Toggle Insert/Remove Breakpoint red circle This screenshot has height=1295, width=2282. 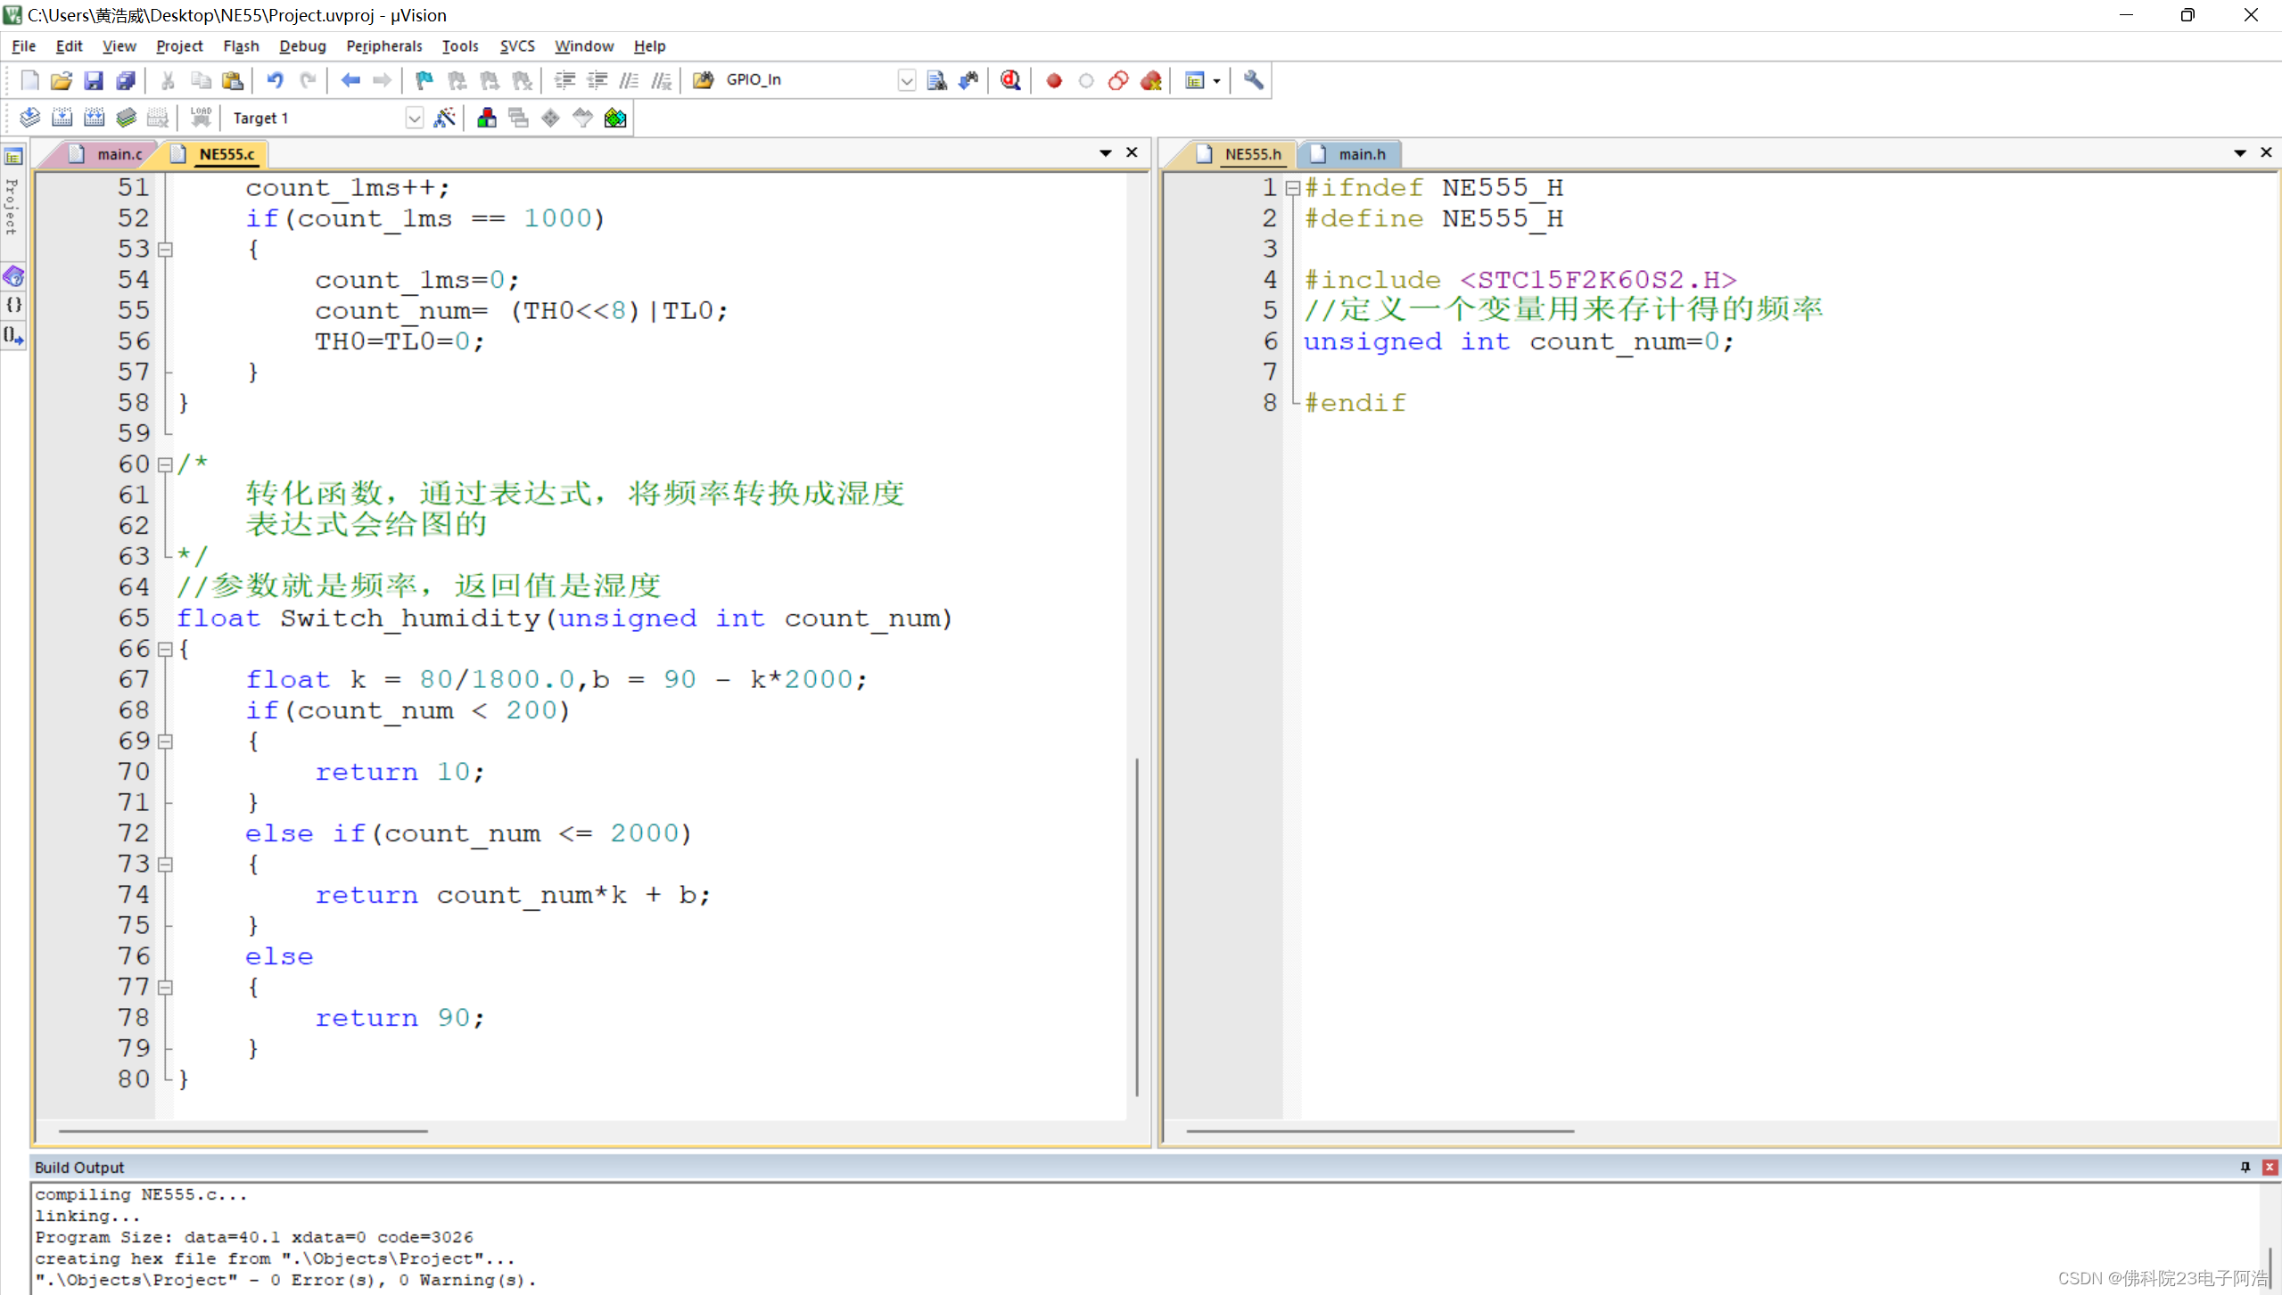(x=1054, y=80)
